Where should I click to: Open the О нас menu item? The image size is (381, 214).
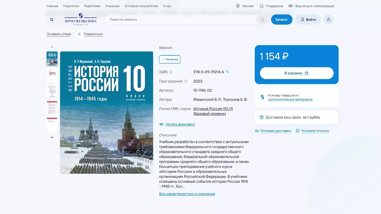167,6
